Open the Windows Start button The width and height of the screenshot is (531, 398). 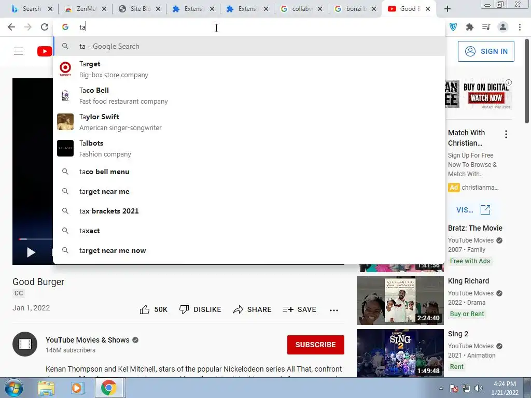coord(14,388)
